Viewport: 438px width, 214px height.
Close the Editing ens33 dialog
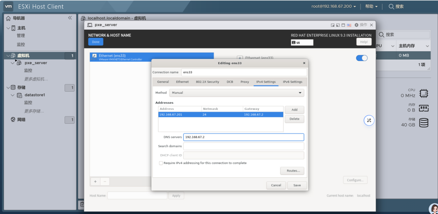304,63
